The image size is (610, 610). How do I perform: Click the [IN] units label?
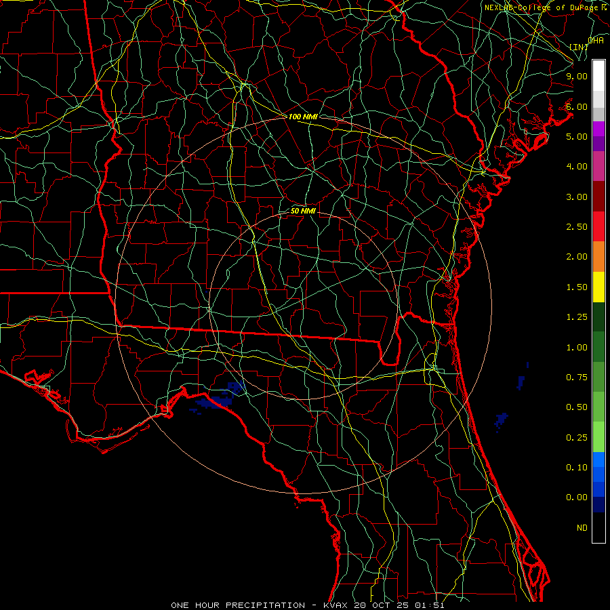(579, 47)
